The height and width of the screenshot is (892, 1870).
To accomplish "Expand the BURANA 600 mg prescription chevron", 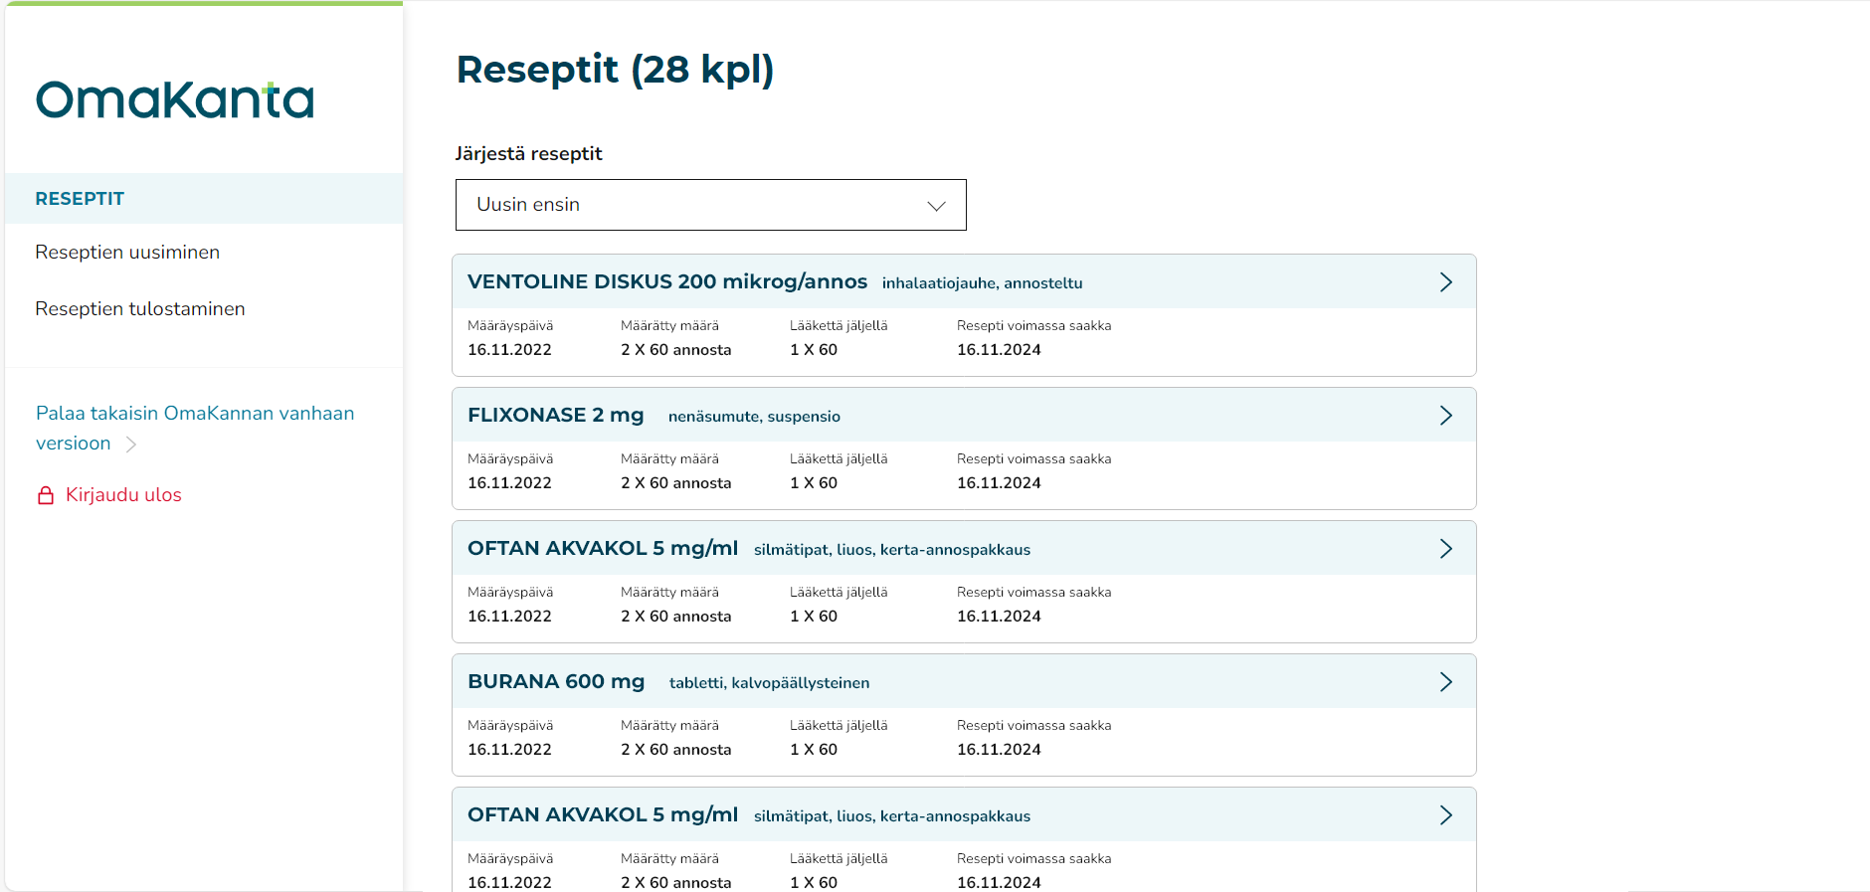I will tap(1446, 682).
